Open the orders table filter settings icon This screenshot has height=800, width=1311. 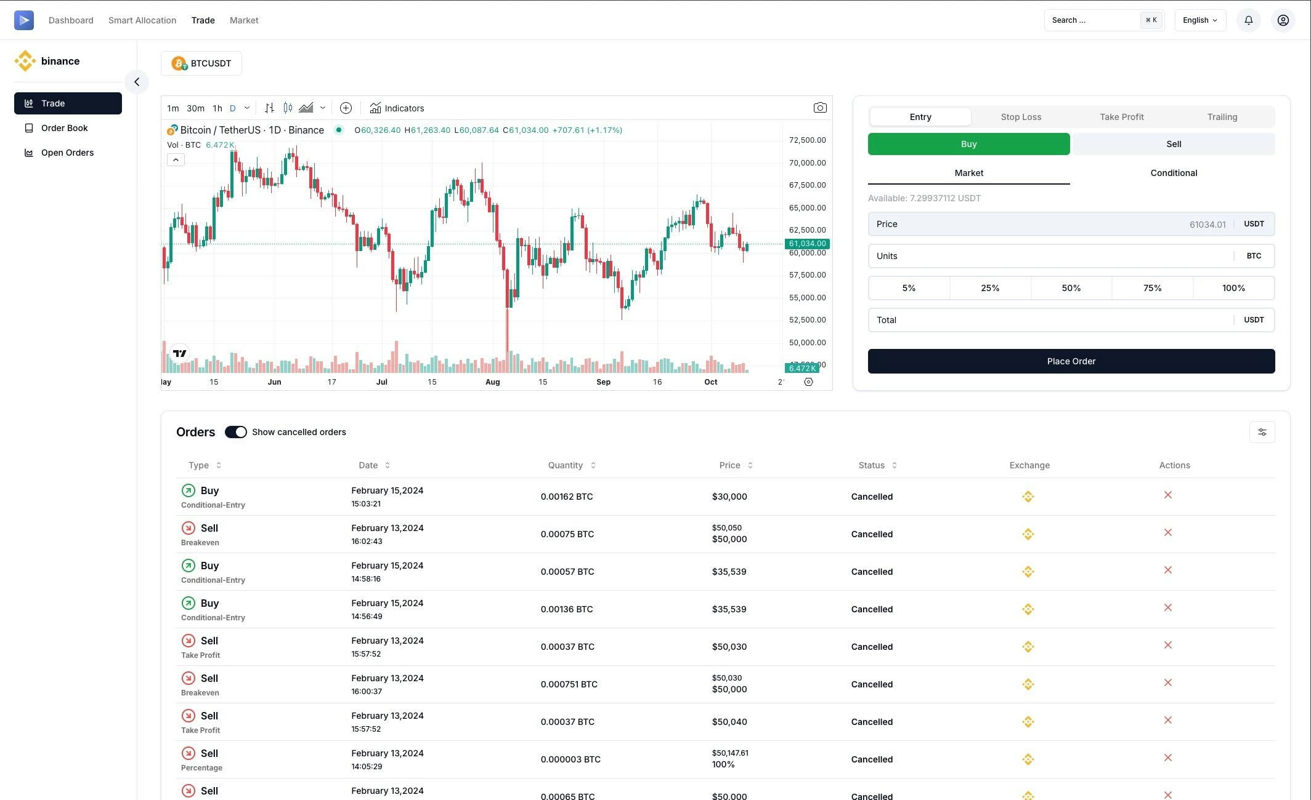[x=1262, y=432]
